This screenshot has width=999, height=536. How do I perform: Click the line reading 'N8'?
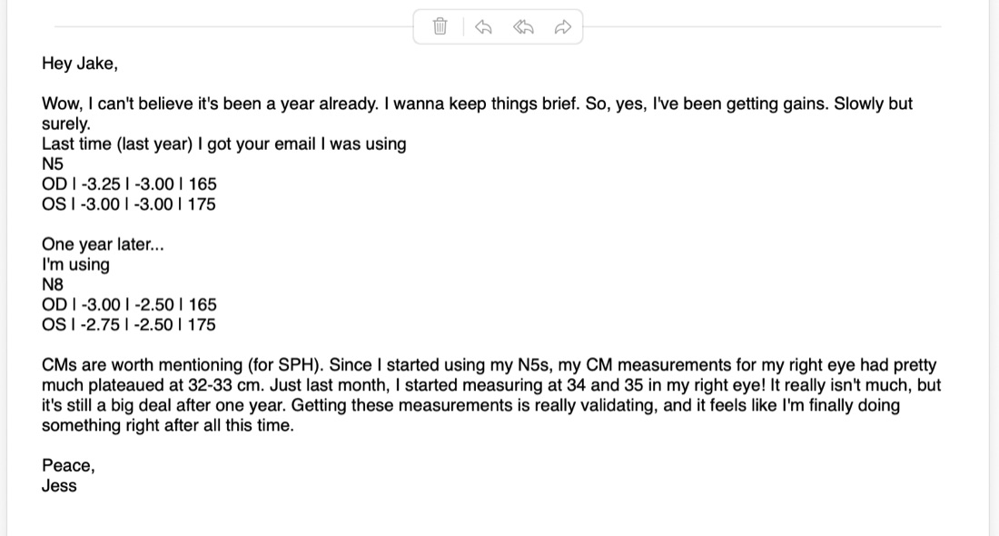pyautogui.click(x=53, y=284)
